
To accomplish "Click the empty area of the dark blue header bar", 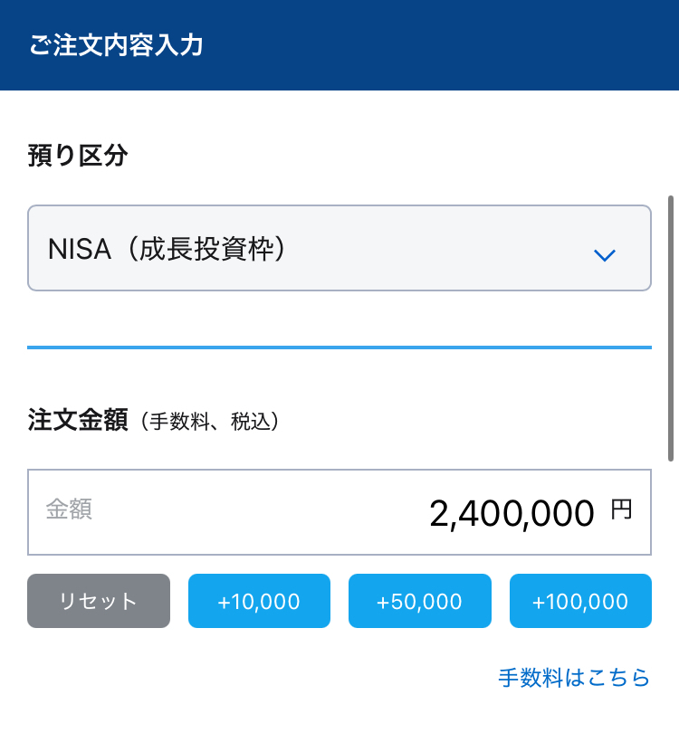I will click(x=453, y=45).
